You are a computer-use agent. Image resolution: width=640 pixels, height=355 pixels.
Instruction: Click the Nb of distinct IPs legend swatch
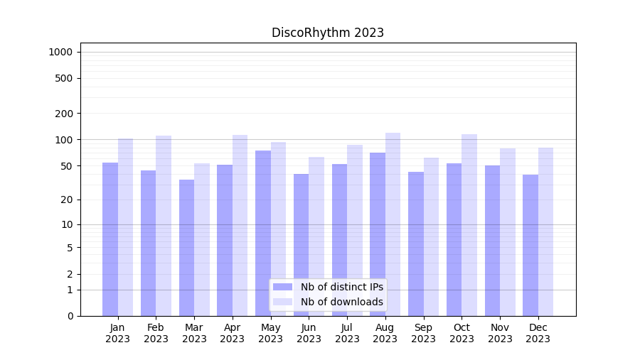click(282, 287)
